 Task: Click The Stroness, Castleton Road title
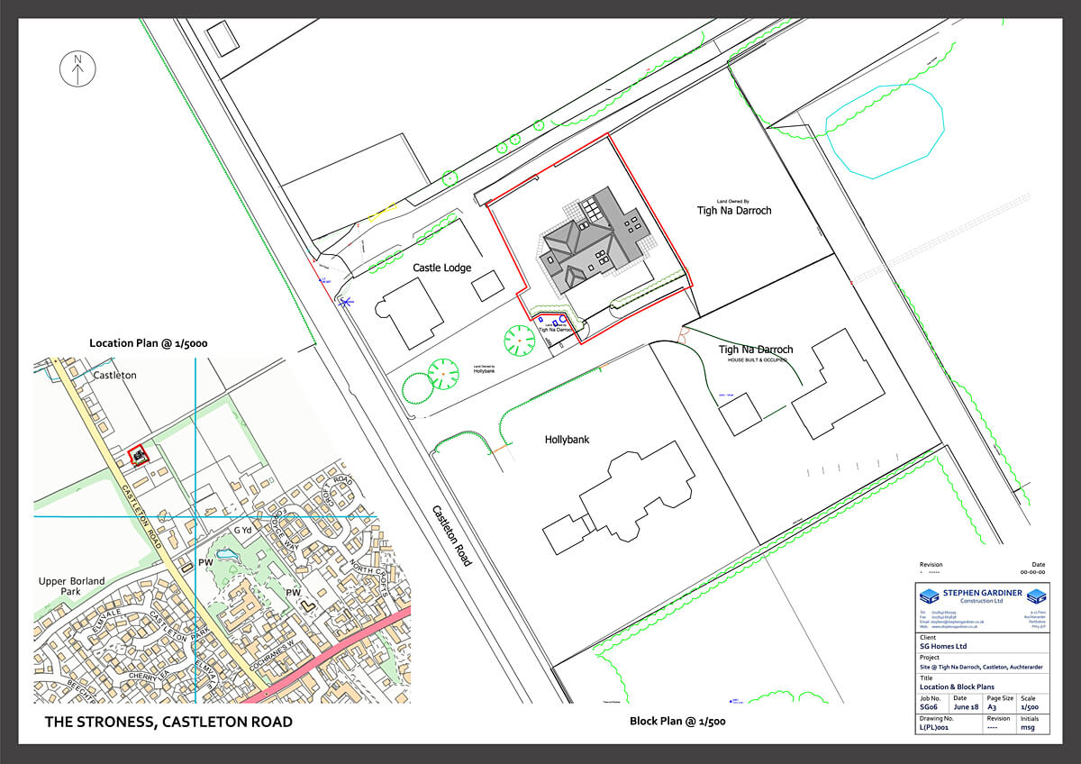[x=168, y=722]
